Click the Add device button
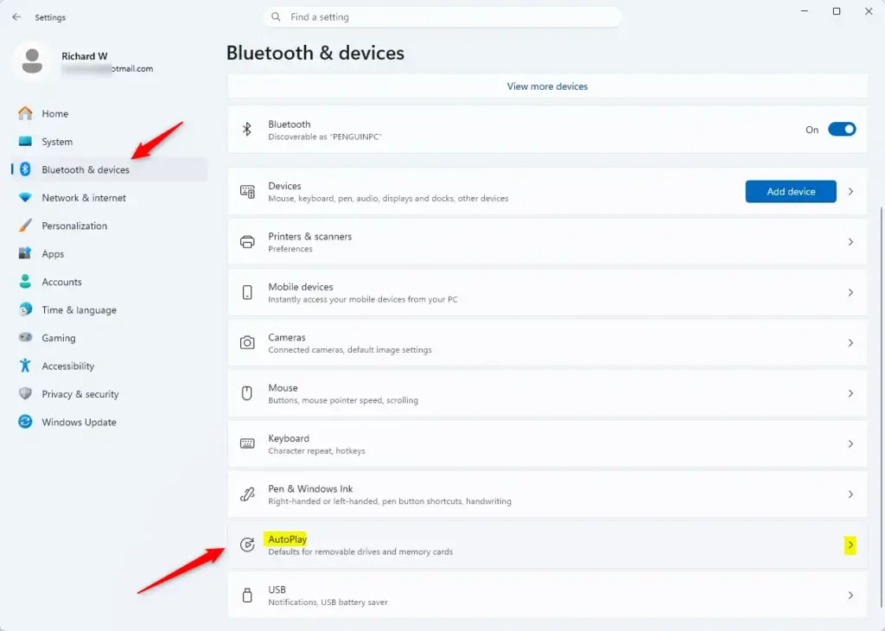This screenshot has height=631, width=885. (790, 191)
